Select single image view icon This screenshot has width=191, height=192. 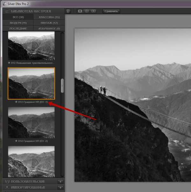click(x=80, y=11)
